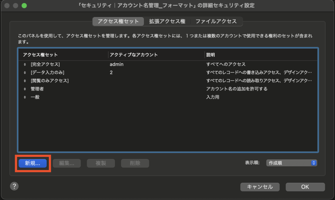Click the description starting すべてのレコードへの書き込みアクセス
Screen dimensions: 335x200
259,72
